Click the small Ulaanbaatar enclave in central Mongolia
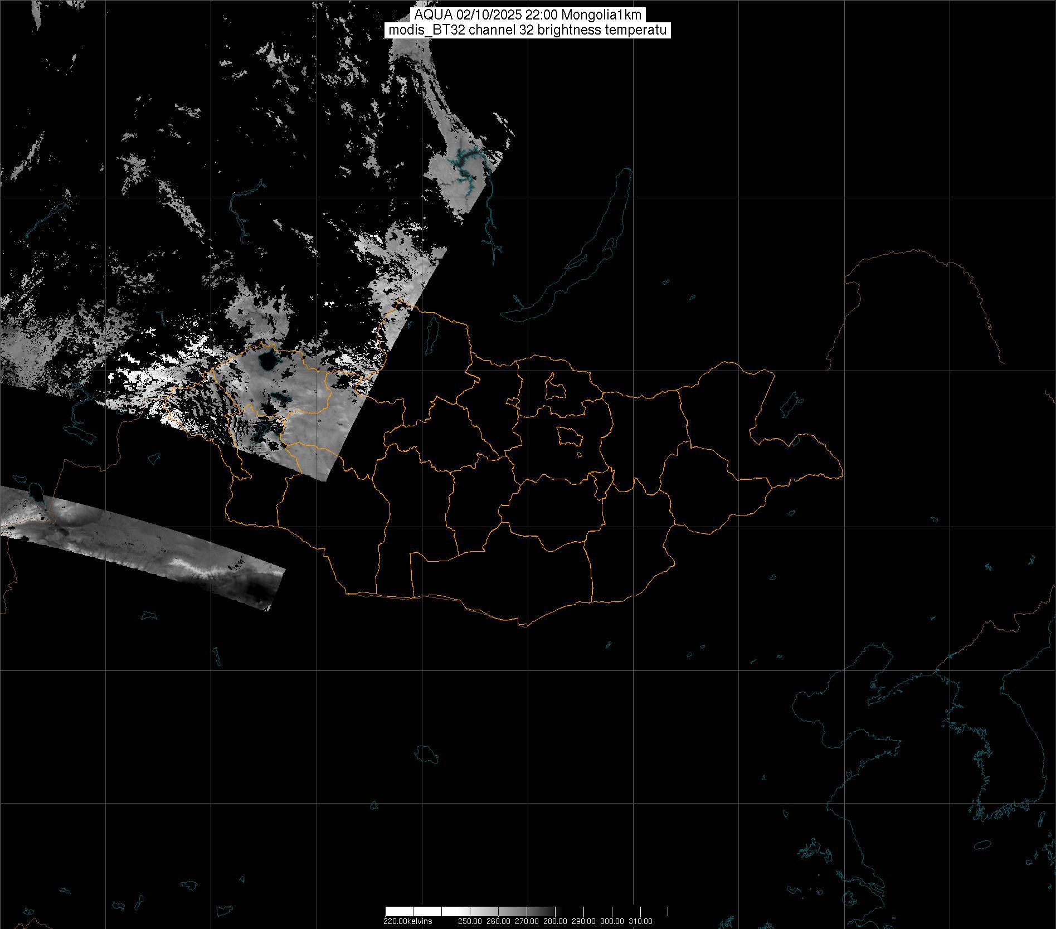The height and width of the screenshot is (929, 1056). pyautogui.click(x=569, y=436)
